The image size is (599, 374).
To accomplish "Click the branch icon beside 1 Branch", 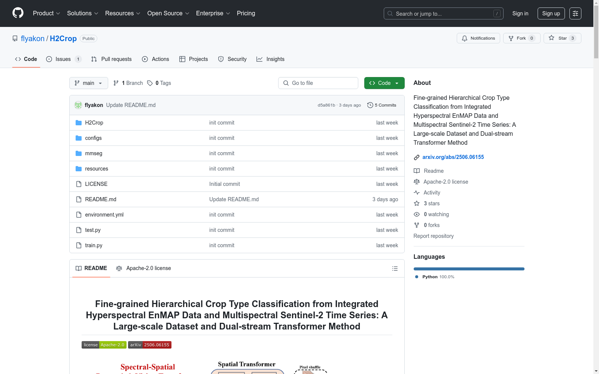I will pyautogui.click(x=116, y=83).
